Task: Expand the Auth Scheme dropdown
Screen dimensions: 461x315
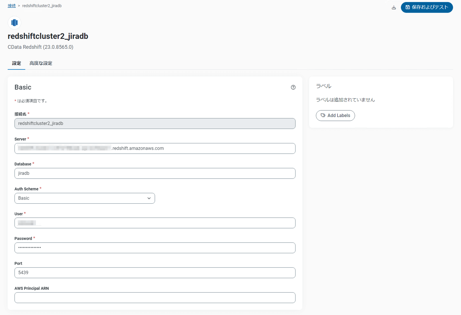Action: pos(84,198)
